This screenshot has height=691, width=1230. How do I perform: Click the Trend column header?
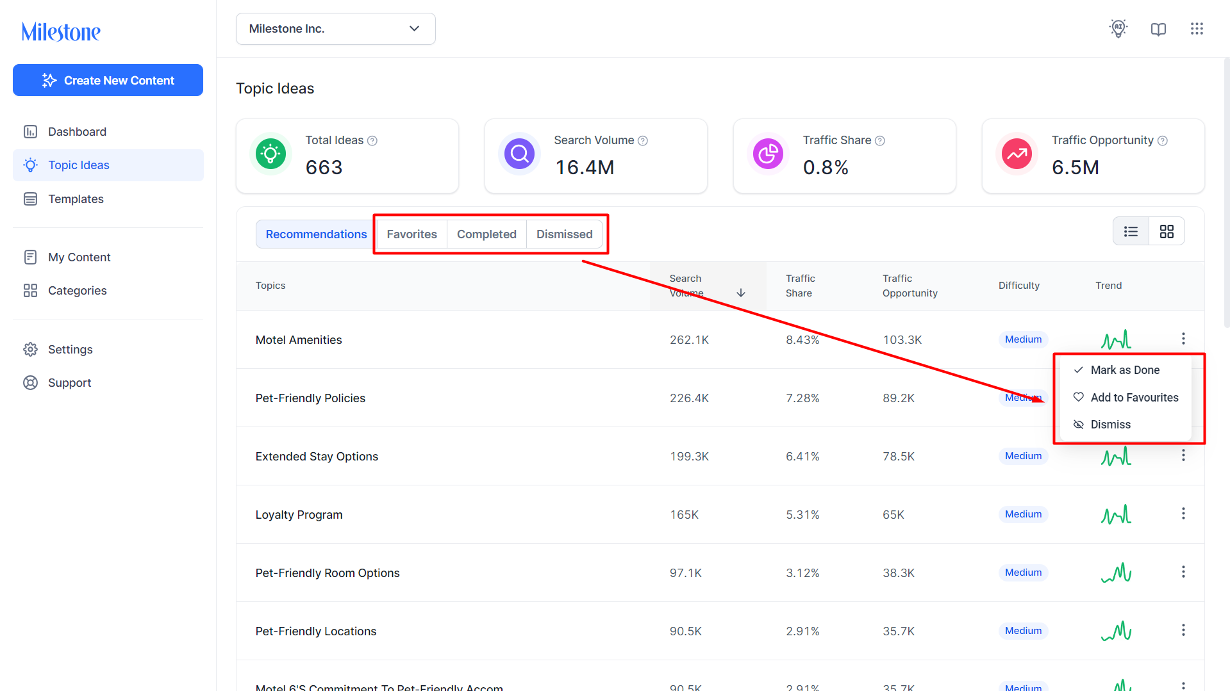pos(1108,286)
